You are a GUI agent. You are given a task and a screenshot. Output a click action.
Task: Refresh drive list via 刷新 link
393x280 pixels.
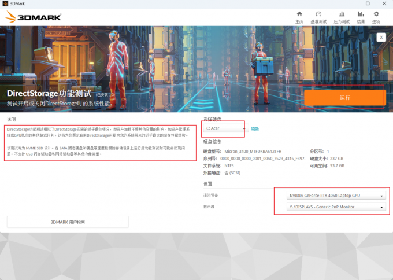click(255, 129)
